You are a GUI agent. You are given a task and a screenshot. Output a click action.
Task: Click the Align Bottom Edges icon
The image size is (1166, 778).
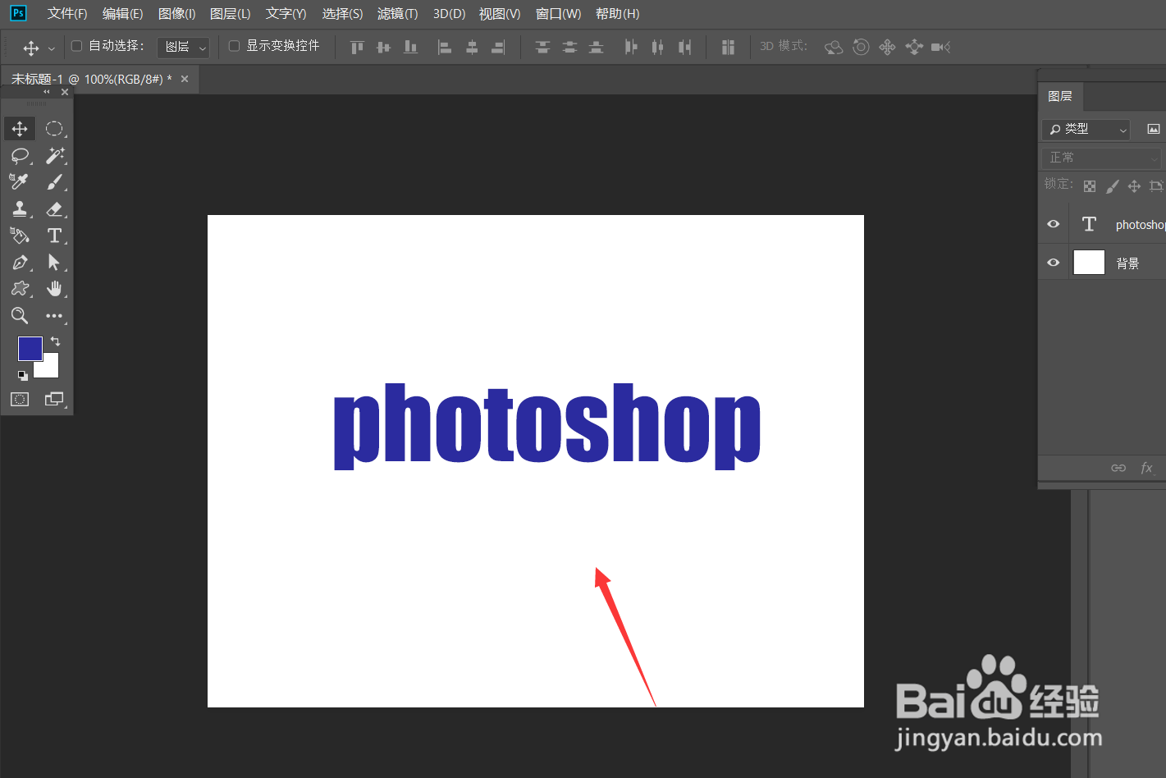pyautogui.click(x=410, y=47)
